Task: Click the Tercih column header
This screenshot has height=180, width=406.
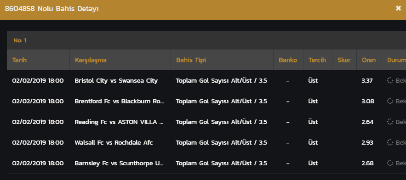Action: pos(317,60)
